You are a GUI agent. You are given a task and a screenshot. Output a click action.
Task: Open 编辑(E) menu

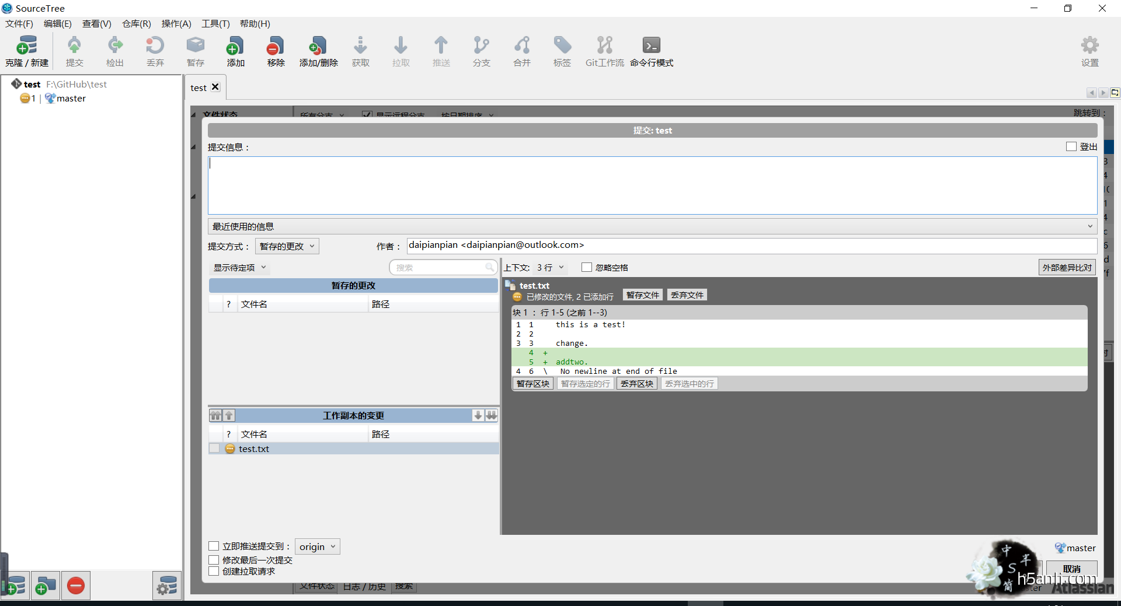pyautogui.click(x=58, y=23)
